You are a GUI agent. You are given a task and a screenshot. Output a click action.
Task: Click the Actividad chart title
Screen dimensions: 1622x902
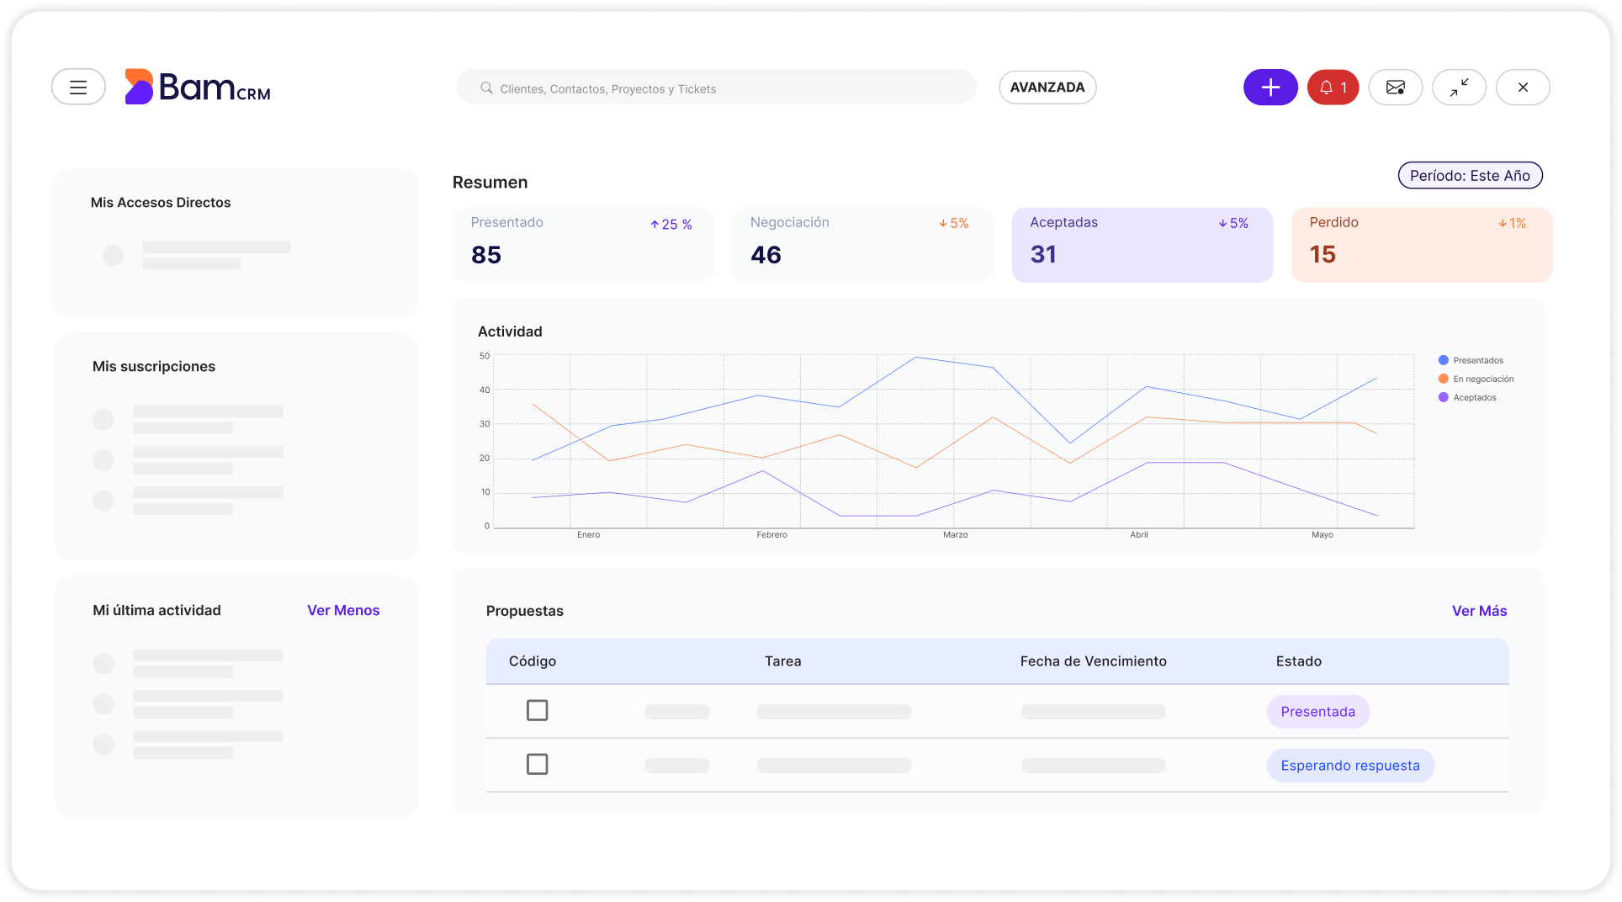[510, 332]
